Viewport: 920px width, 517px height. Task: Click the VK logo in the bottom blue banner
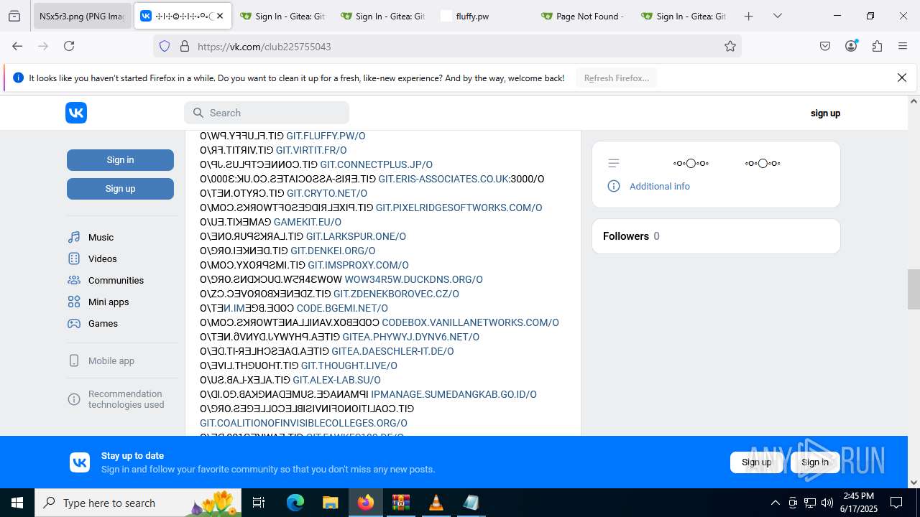(80, 462)
